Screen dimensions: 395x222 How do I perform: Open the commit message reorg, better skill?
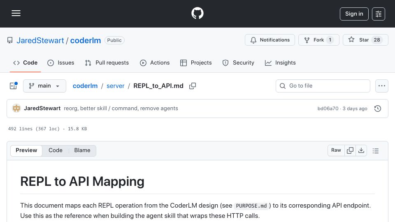click(121, 108)
